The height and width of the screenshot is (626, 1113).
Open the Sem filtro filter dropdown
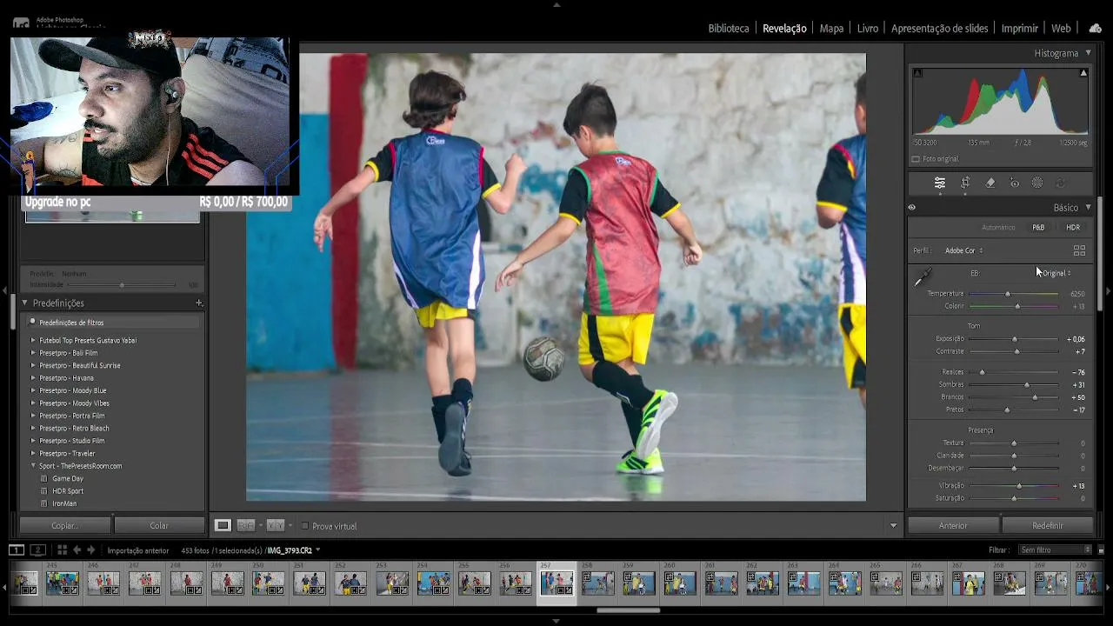(x=1056, y=549)
